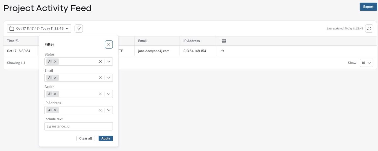Click Clear all filters button
This screenshot has width=378, height=151.
[85, 138]
